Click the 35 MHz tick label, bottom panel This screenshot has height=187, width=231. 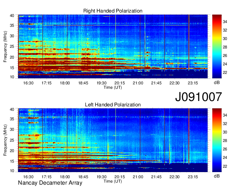[12, 119]
